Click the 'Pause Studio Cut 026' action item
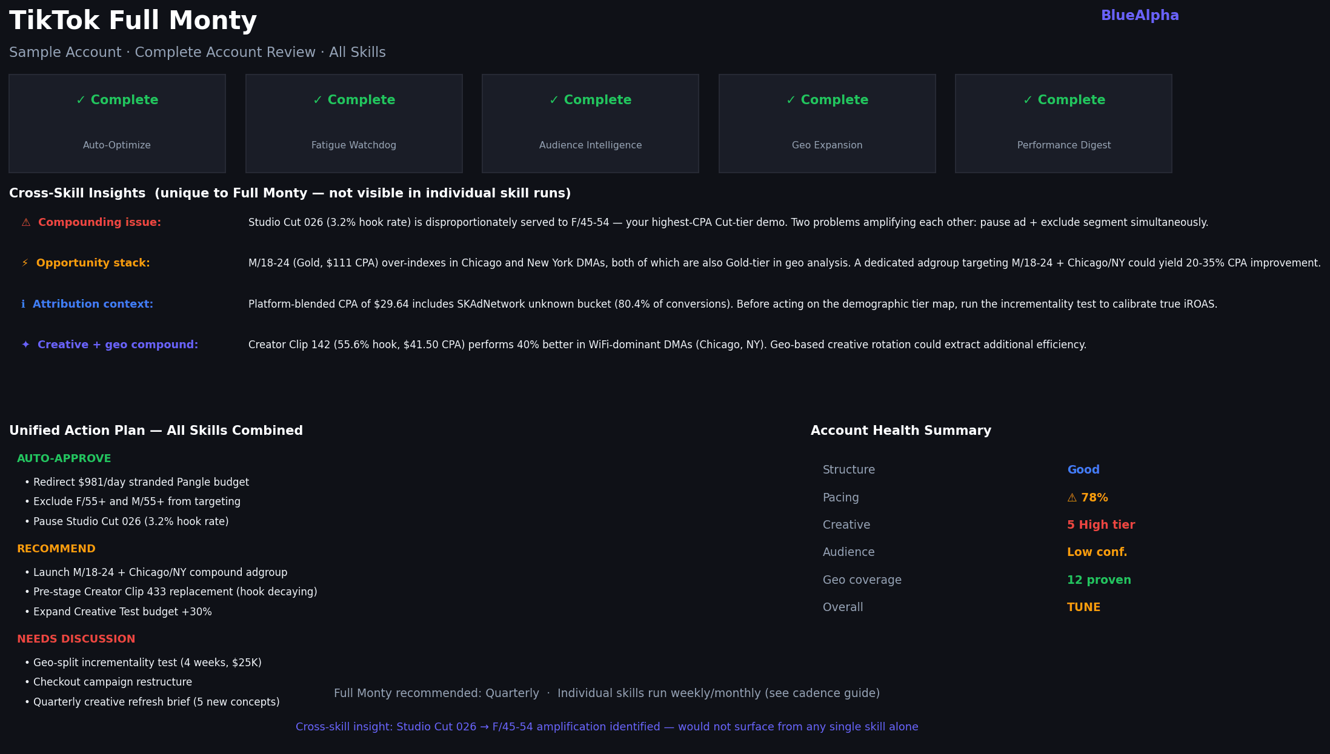The height and width of the screenshot is (754, 1330). pyautogui.click(x=127, y=521)
